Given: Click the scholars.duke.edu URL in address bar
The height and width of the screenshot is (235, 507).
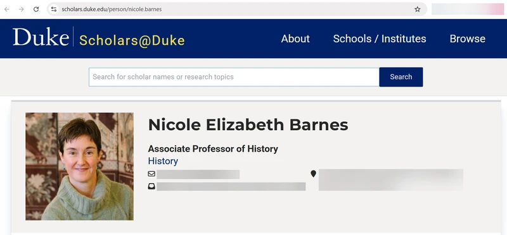Looking at the screenshot, I should [x=112, y=9].
